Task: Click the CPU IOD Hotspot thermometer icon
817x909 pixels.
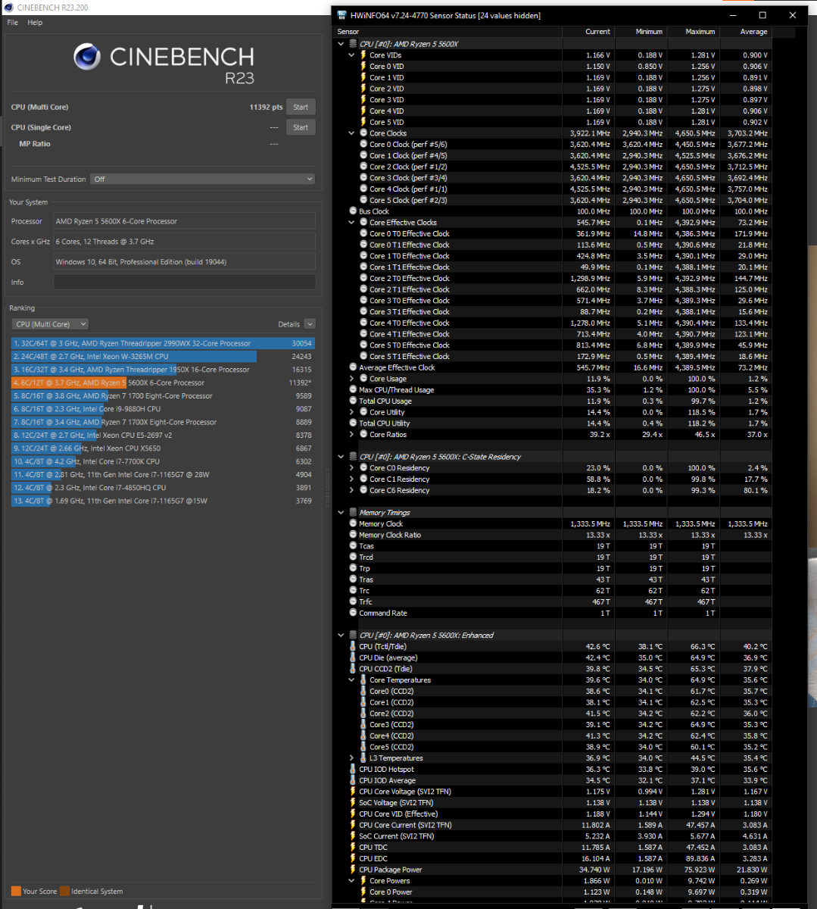Action: pyautogui.click(x=353, y=770)
